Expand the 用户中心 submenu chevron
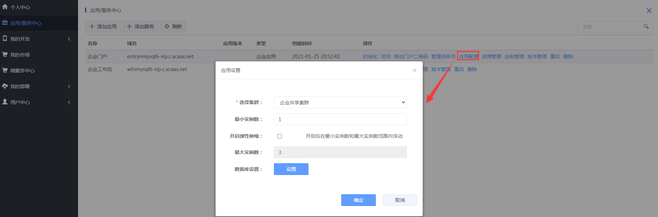658x217 pixels. [x=69, y=102]
